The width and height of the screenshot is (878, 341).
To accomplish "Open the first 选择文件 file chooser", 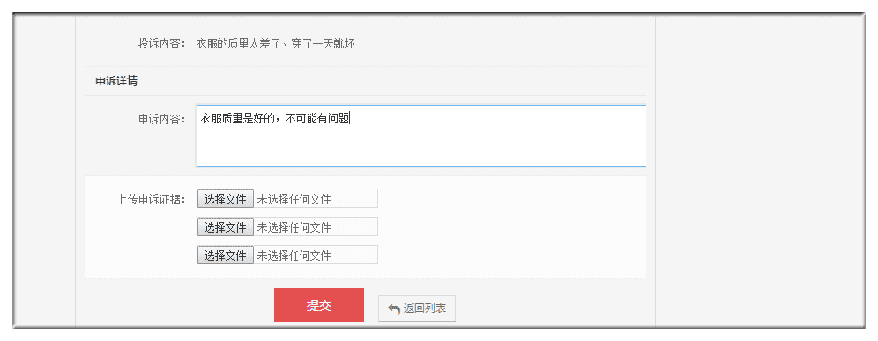I will (x=225, y=199).
